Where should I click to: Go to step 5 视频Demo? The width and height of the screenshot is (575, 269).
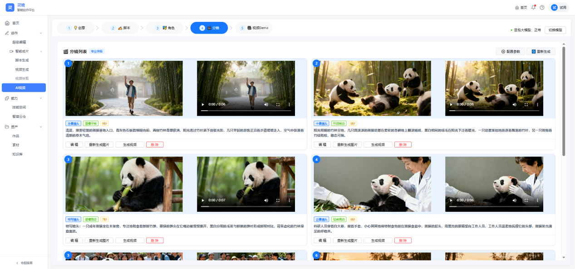click(x=254, y=28)
